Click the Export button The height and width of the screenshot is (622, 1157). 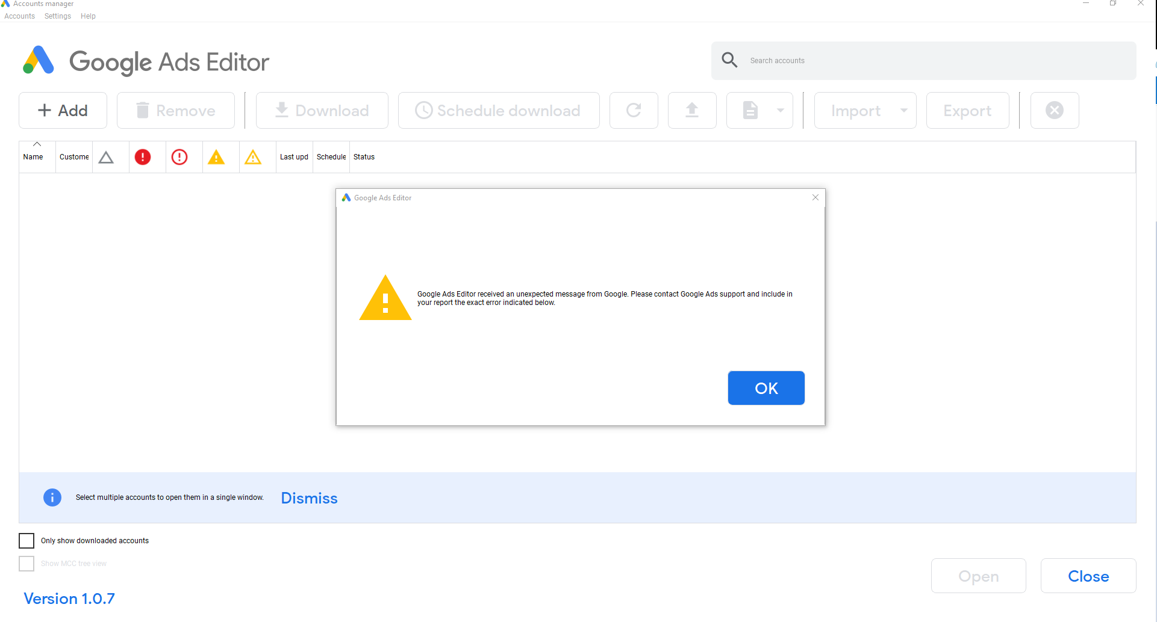pos(967,111)
